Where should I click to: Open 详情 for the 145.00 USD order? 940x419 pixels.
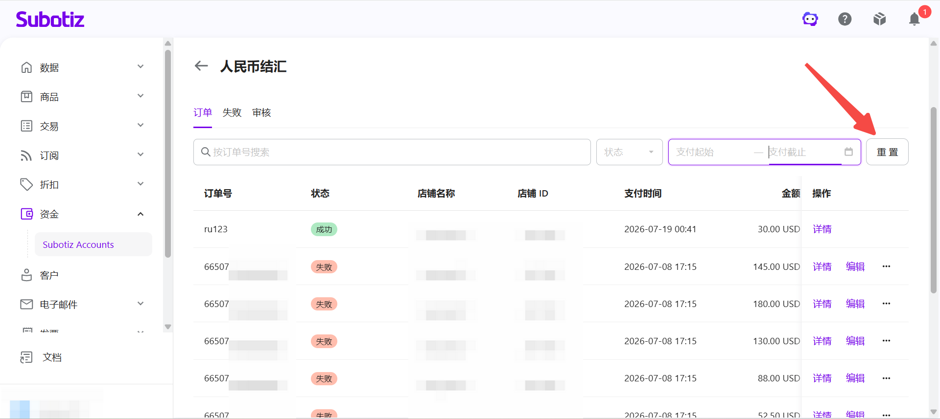(x=822, y=266)
